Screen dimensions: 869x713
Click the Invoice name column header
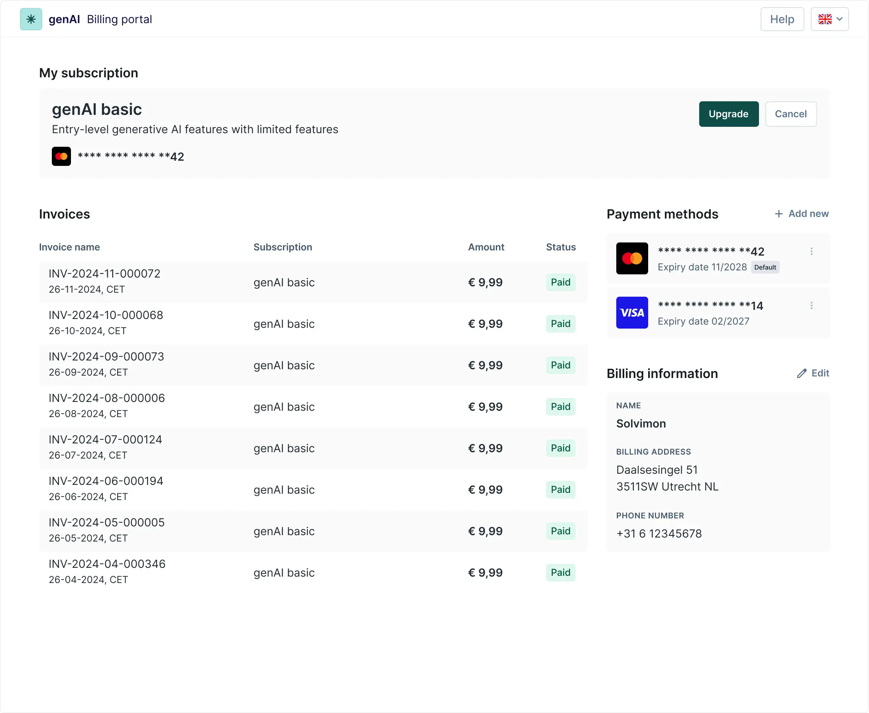click(x=69, y=247)
